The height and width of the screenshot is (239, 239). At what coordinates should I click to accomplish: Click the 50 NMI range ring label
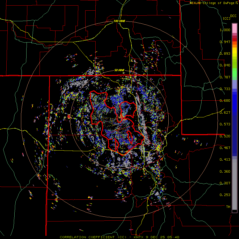point(119,70)
